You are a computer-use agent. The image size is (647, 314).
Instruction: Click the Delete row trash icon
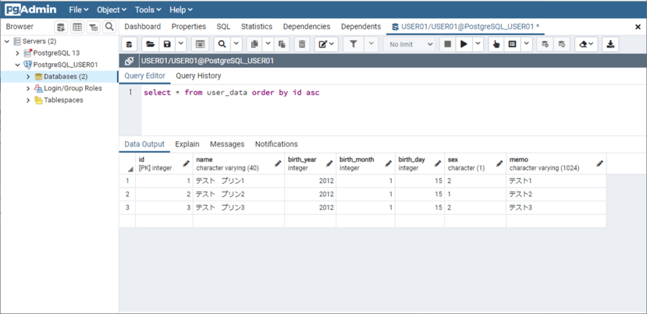pos(302,44)
